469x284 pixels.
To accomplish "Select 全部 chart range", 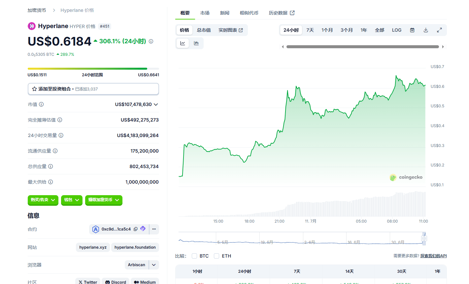I will 380,30.
